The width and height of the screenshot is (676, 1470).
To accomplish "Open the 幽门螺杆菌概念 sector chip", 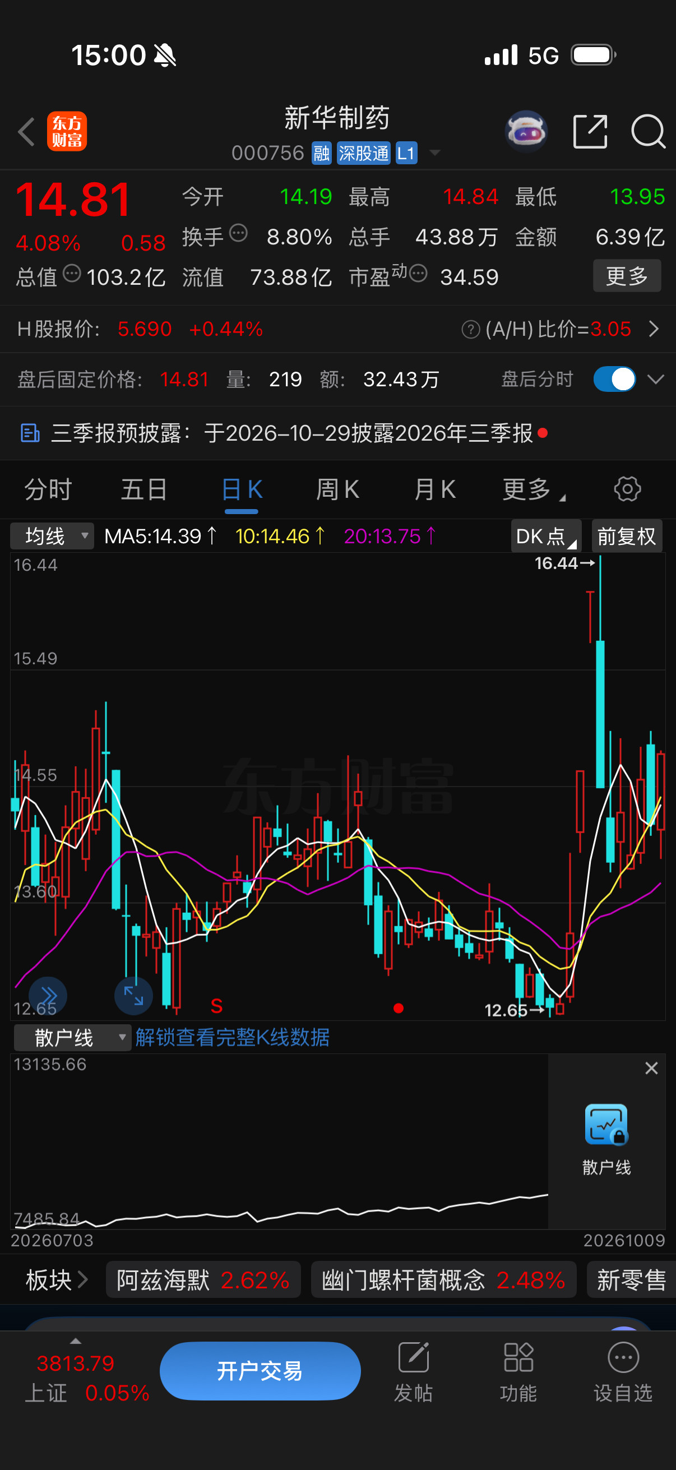I will (444, 1280).
